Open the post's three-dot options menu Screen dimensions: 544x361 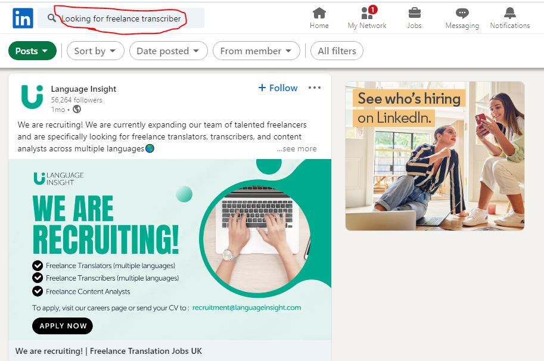pyautogui.click(x=315, y=88)
